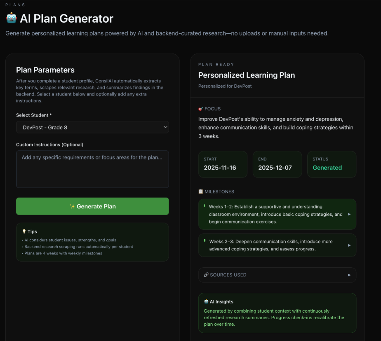Click the robot icon beside AI Plan Generator
381x341 pixels.
pyautogui.click(x=11, y=18)
